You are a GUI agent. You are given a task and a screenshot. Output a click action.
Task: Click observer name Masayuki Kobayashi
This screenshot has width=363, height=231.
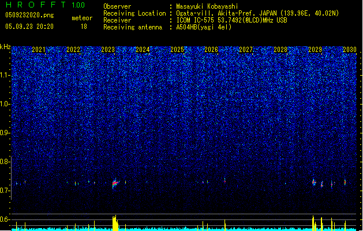point(207,6)
